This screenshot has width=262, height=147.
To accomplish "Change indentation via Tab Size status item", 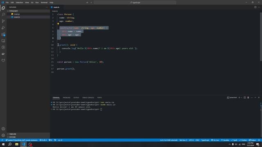I will pyautogui.click(x=183, y=140).
